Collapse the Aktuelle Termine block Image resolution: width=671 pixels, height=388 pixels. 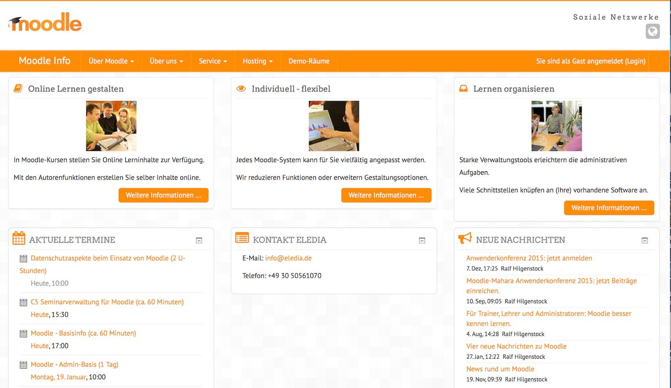click(199, 241)
